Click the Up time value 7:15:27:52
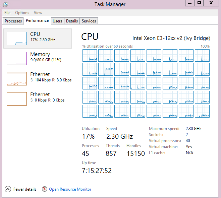 [97, 171]
